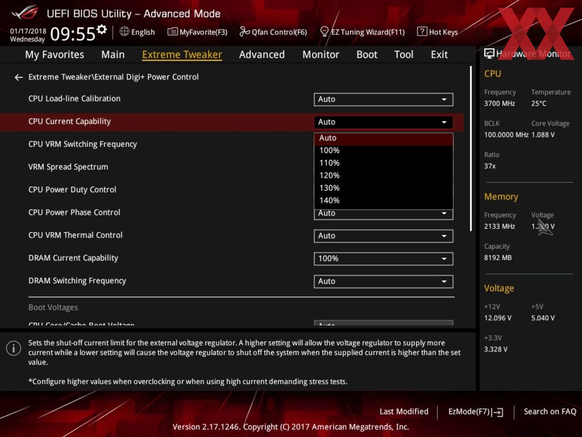This screenshot has width=582, height=437.
Task: Click Last Modified
Action: [x=404, y=412]
